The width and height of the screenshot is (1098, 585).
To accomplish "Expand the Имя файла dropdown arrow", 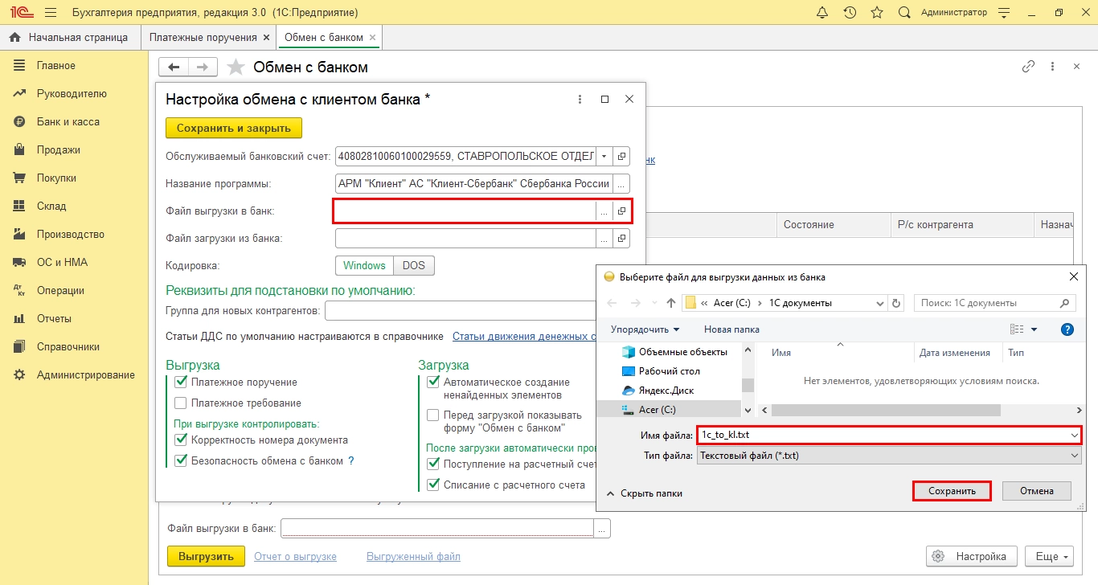I will [1075, 435].
